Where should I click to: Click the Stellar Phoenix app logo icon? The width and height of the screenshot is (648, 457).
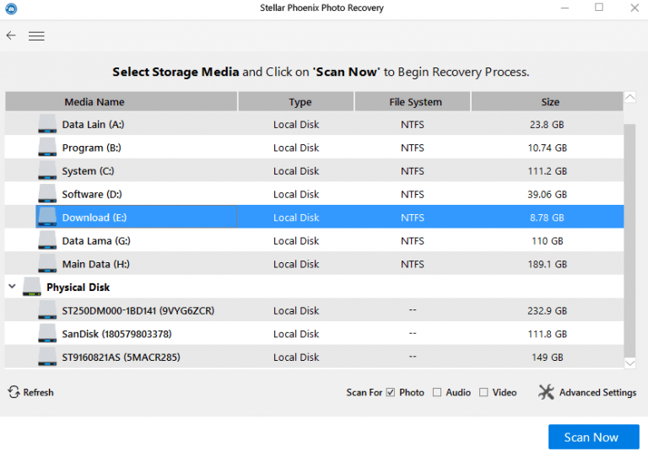pyautogui.click(x=11, y=8)
